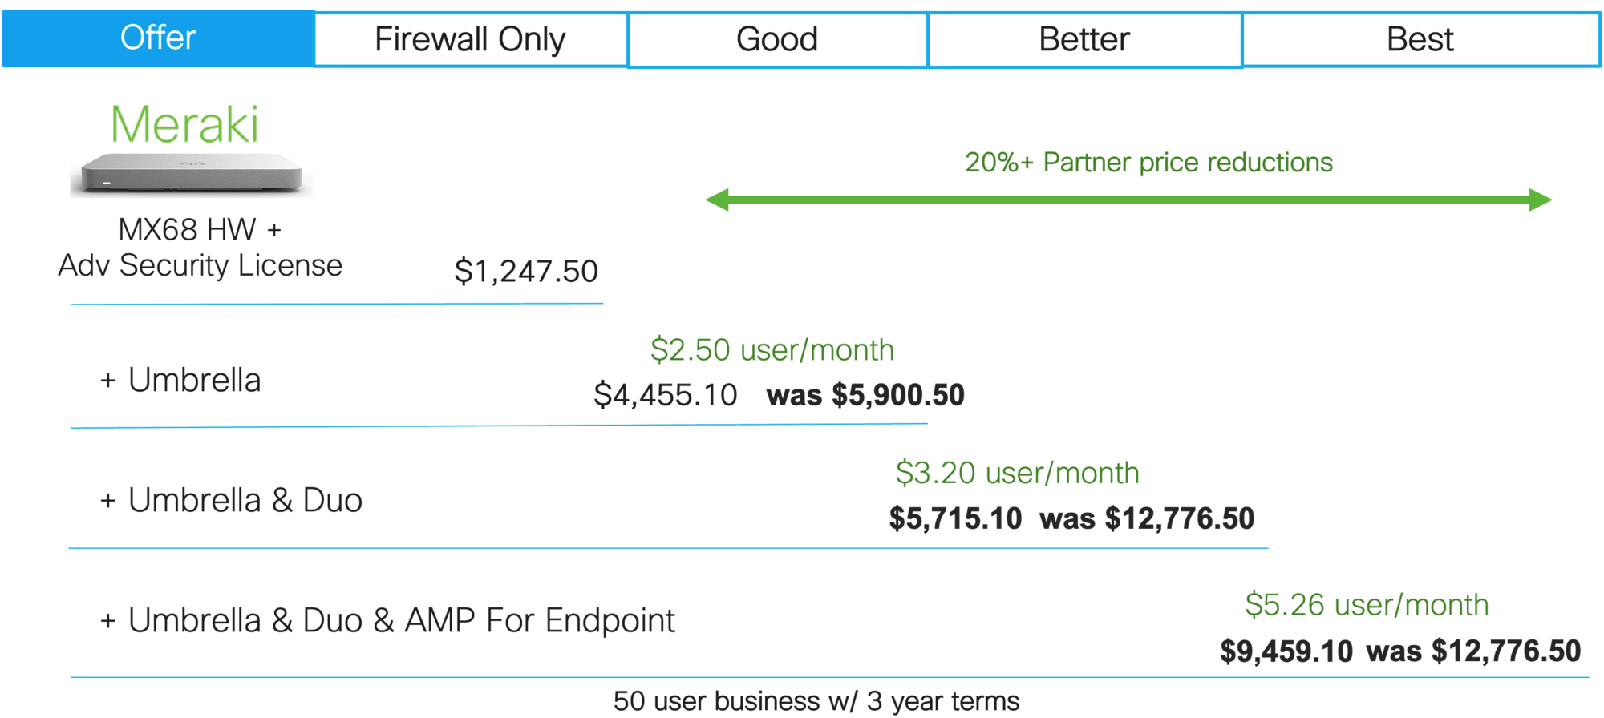Click the $5.26 user/month rate
This screenshot has height=718, width=1604.
(x=1367, y=605)
